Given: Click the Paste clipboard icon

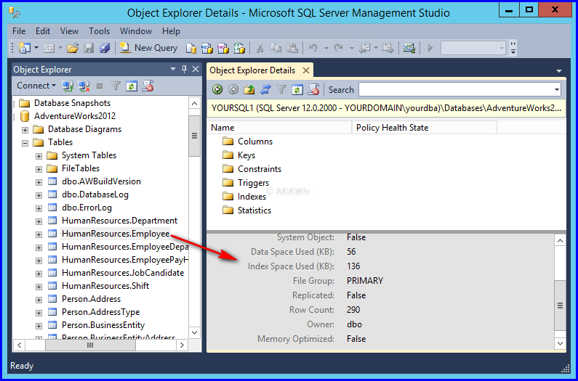Looking at the screenshot, I should pos(292,48).
